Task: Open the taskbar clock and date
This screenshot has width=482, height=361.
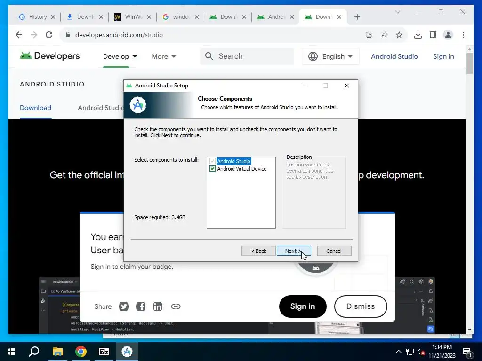Action: [x=442, y=352]
